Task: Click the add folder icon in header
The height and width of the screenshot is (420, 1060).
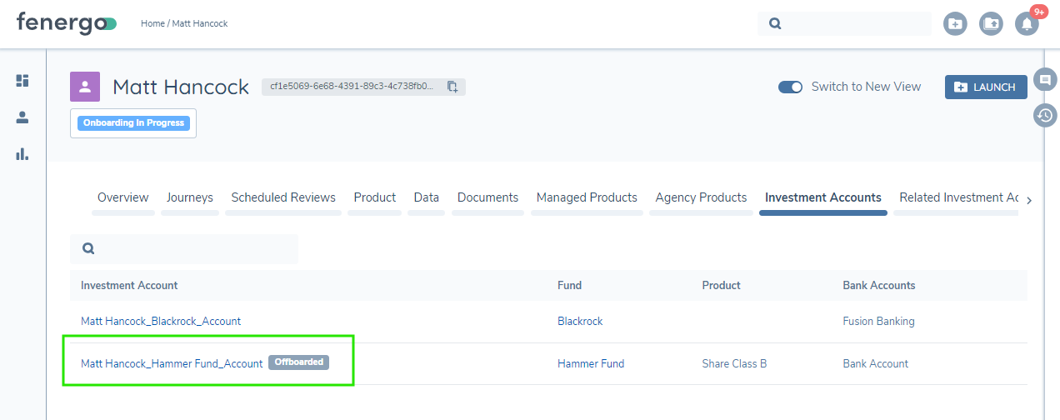Action: point(955,24)
